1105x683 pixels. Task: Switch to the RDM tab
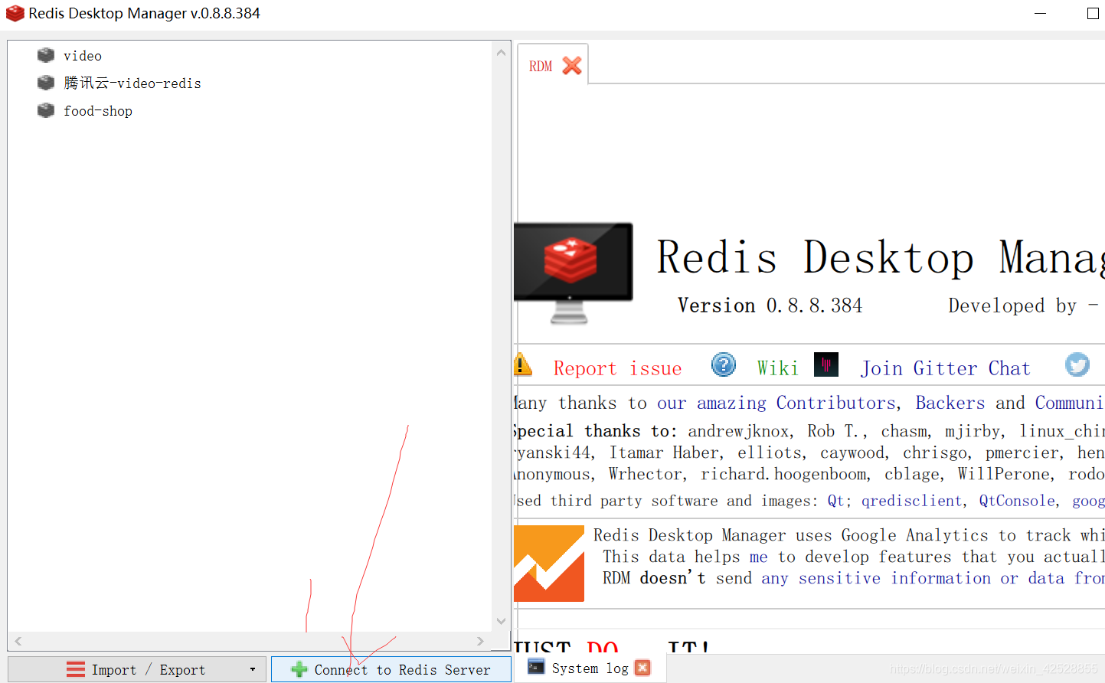[541, 66]
